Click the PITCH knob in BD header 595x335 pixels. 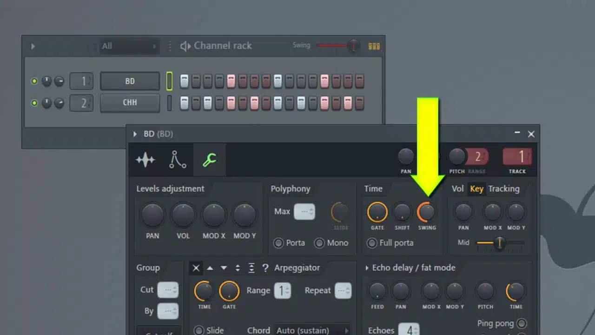click(x=457, y=157)
